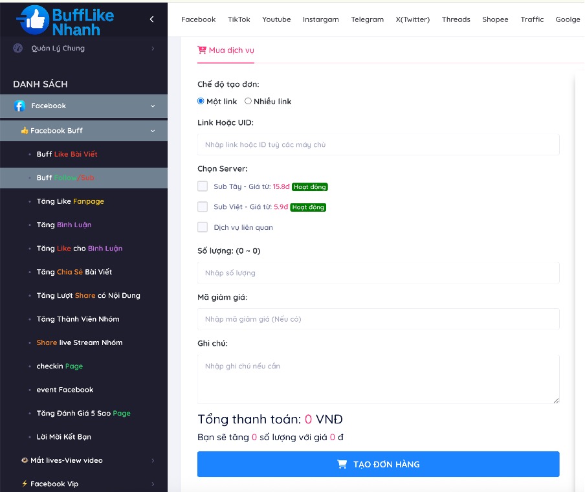The width and height of the screenshot is (585, 492).
Task: Focus the Ghi chú notes textarea
Action: pos(379,379)
